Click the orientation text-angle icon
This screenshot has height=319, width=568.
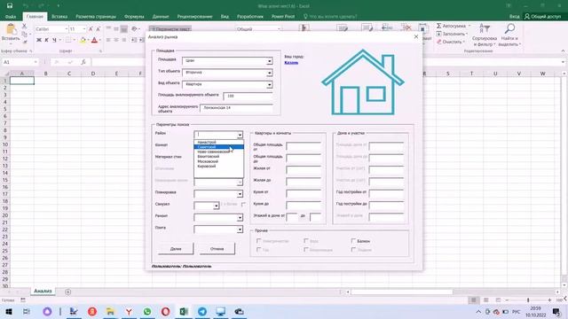(135, 29)
